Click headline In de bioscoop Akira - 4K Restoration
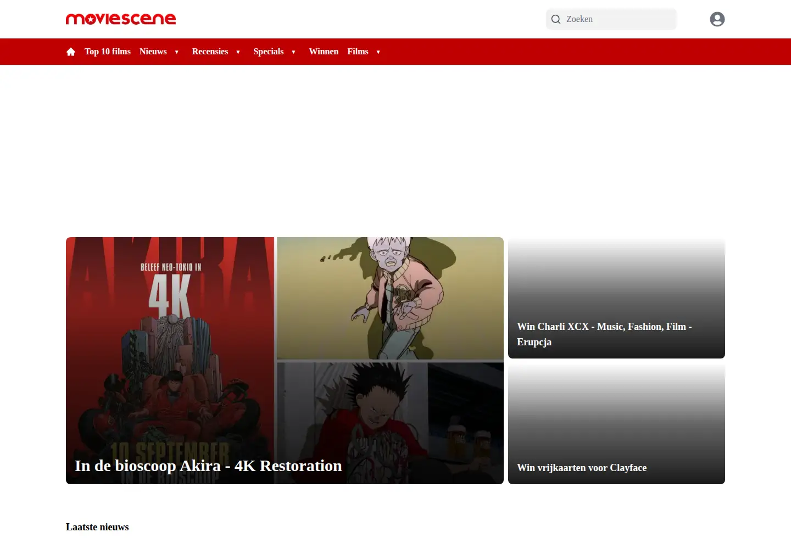The image size is (791, 549). (208, 466)
